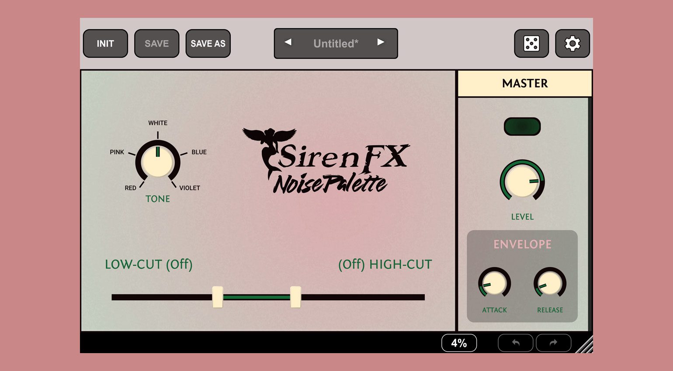The width and height of the screenshot is (673, 371).
Task: Click the LEVEL label
Action: coord(522,217)
